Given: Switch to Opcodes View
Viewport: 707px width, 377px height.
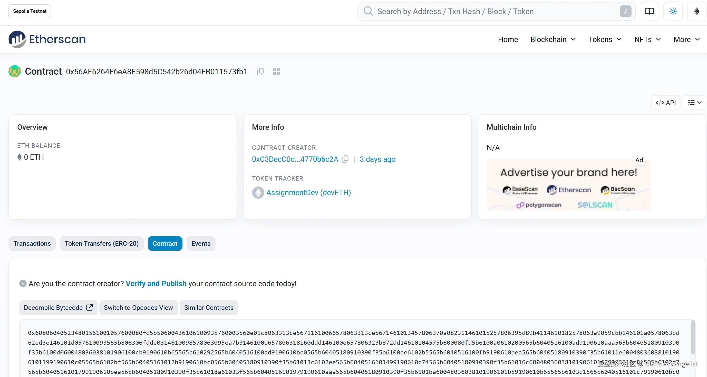Looking at the screenshot, I should click(138, 307).
